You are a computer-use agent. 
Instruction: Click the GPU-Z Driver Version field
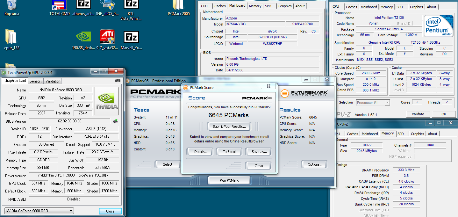[74, 176]
